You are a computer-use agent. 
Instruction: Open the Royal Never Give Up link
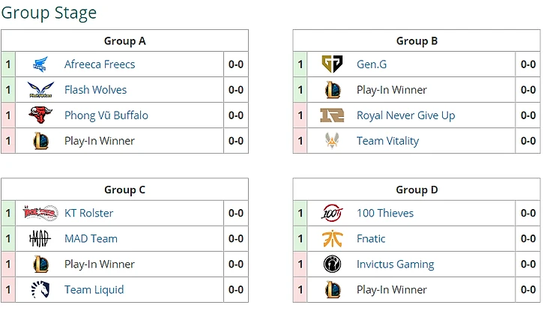pyautogui.click(x=405, y=115)
